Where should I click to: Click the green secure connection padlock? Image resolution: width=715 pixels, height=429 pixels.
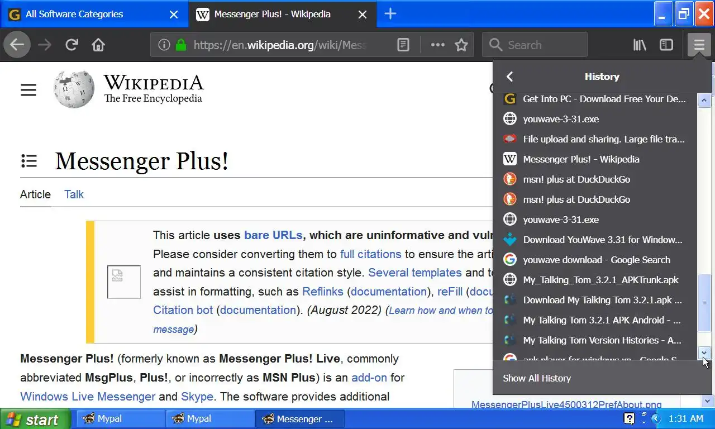(180, 45)
